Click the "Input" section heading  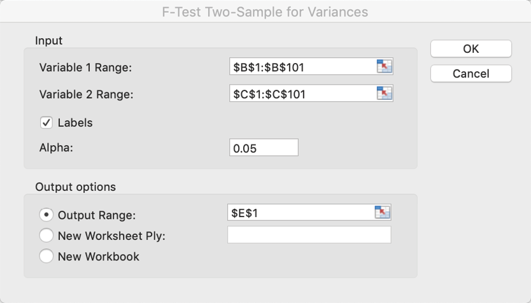click(48, 40)
